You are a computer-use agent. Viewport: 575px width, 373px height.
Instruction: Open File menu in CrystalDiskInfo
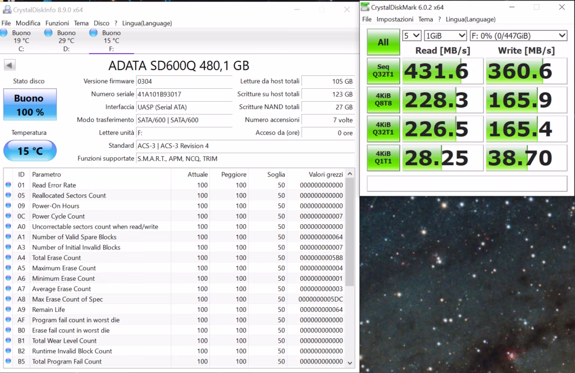6,23
